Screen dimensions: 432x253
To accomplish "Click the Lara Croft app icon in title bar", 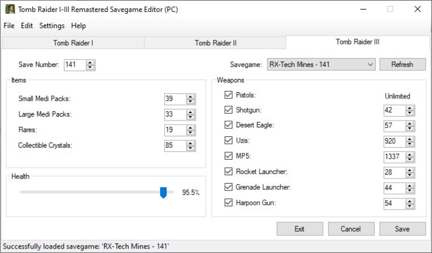I will click(x=10, y=9).
